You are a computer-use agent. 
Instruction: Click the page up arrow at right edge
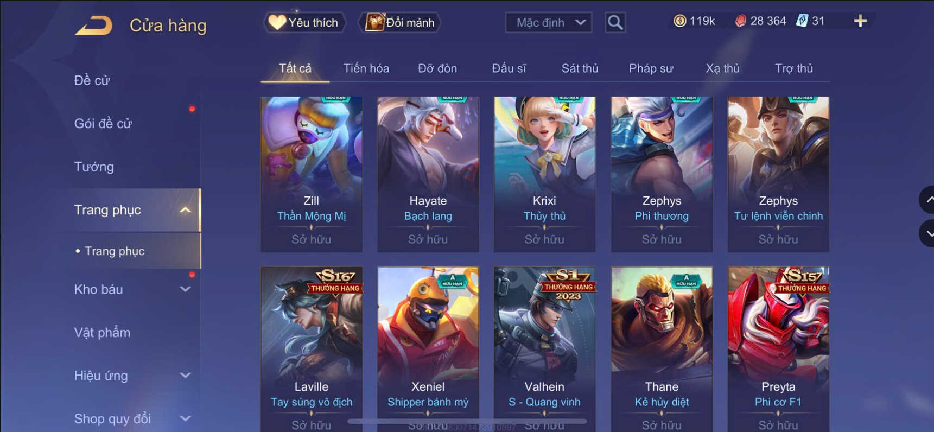pyautogui.click(x=927, y=200)
